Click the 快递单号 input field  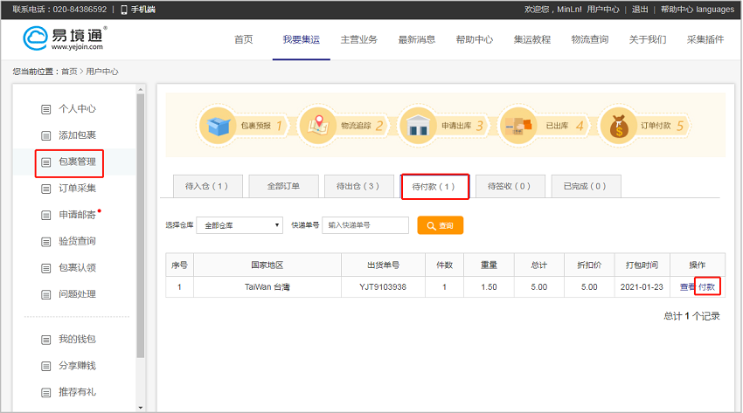click(x=365, y=225)
